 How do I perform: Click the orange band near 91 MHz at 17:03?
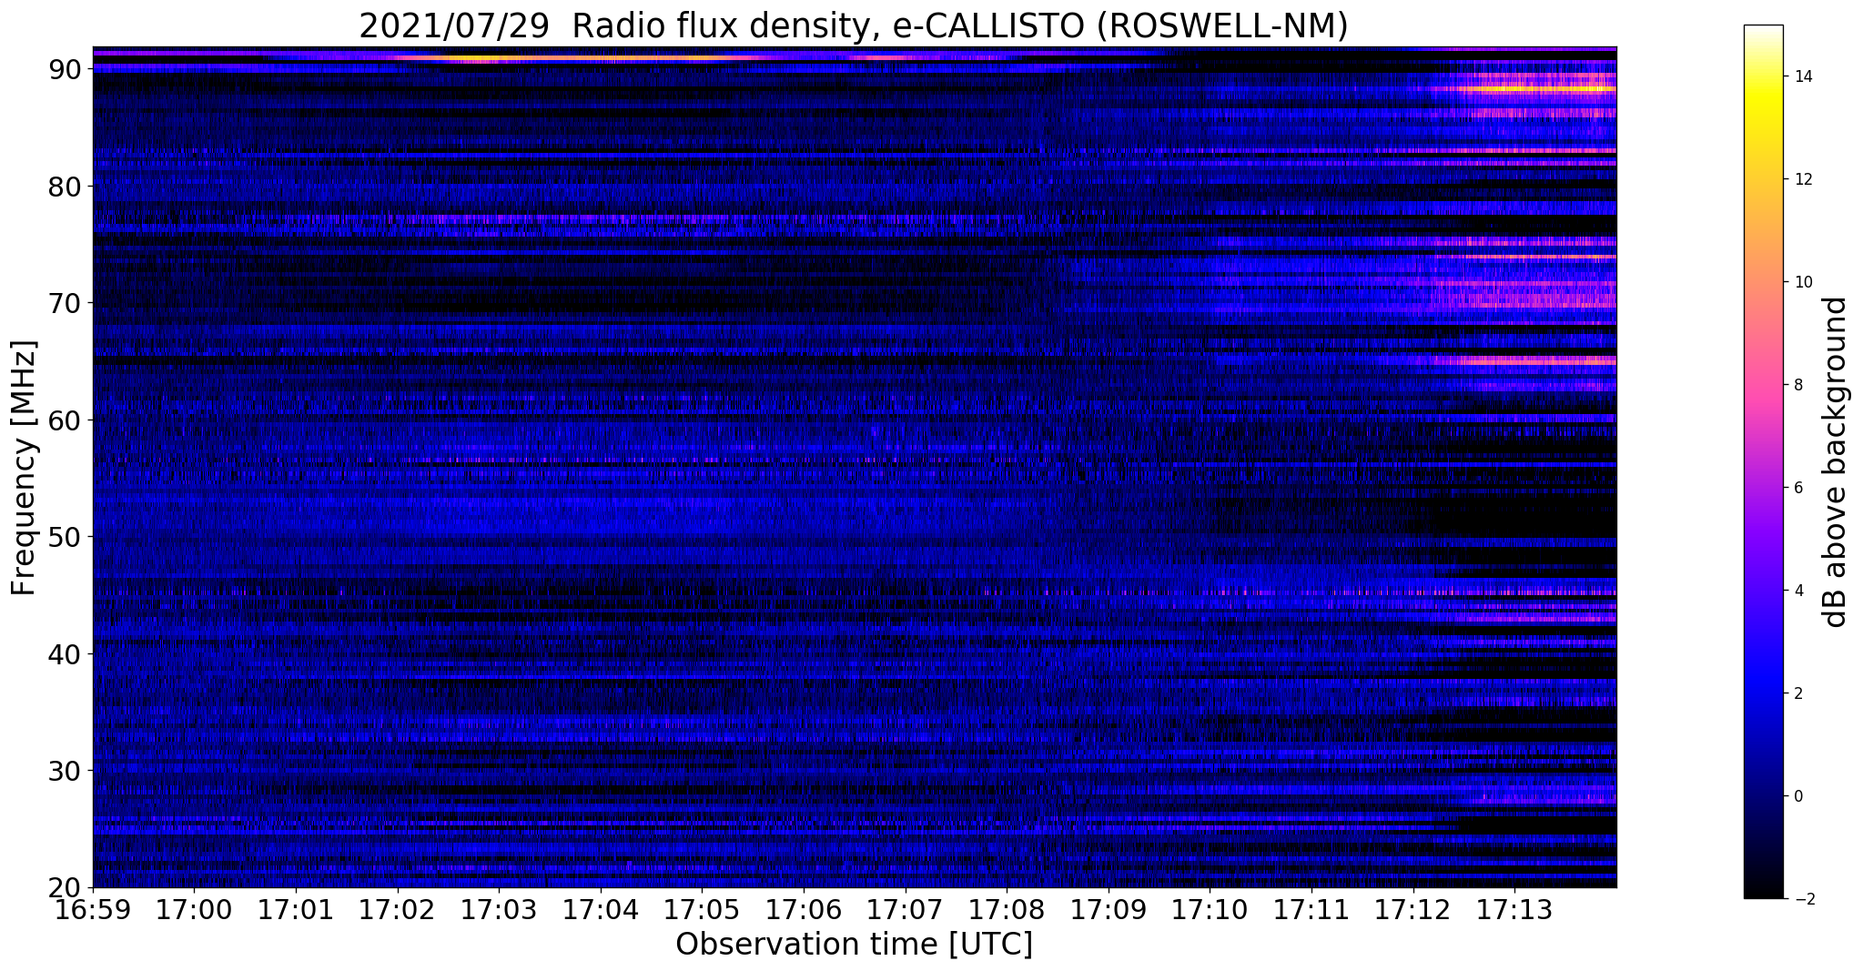[x=499, y=60]
